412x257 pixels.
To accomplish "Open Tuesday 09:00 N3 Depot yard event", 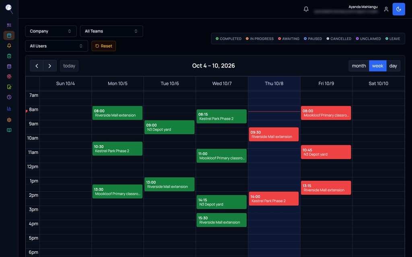I will coord(169,127).
